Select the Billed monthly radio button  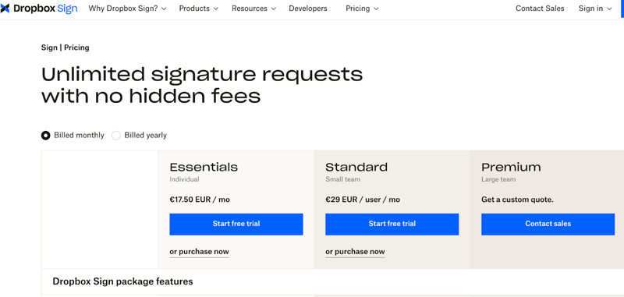tap(46, 136)
